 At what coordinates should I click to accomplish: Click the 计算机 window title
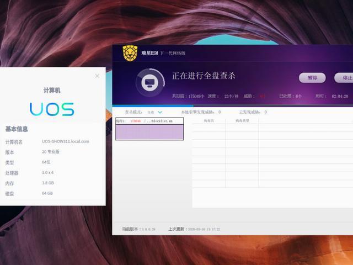(x=52, y=91)
